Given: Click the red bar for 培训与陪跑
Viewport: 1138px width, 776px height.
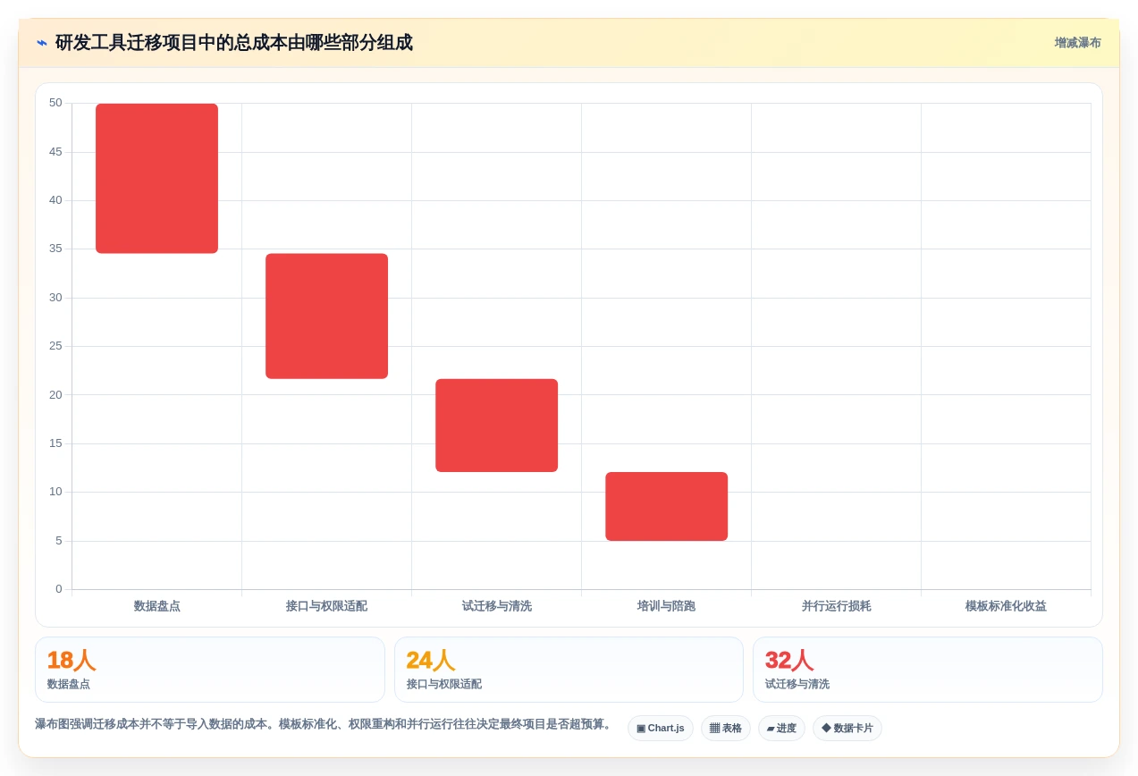Looking at the screenshot, I should point(666,507).
